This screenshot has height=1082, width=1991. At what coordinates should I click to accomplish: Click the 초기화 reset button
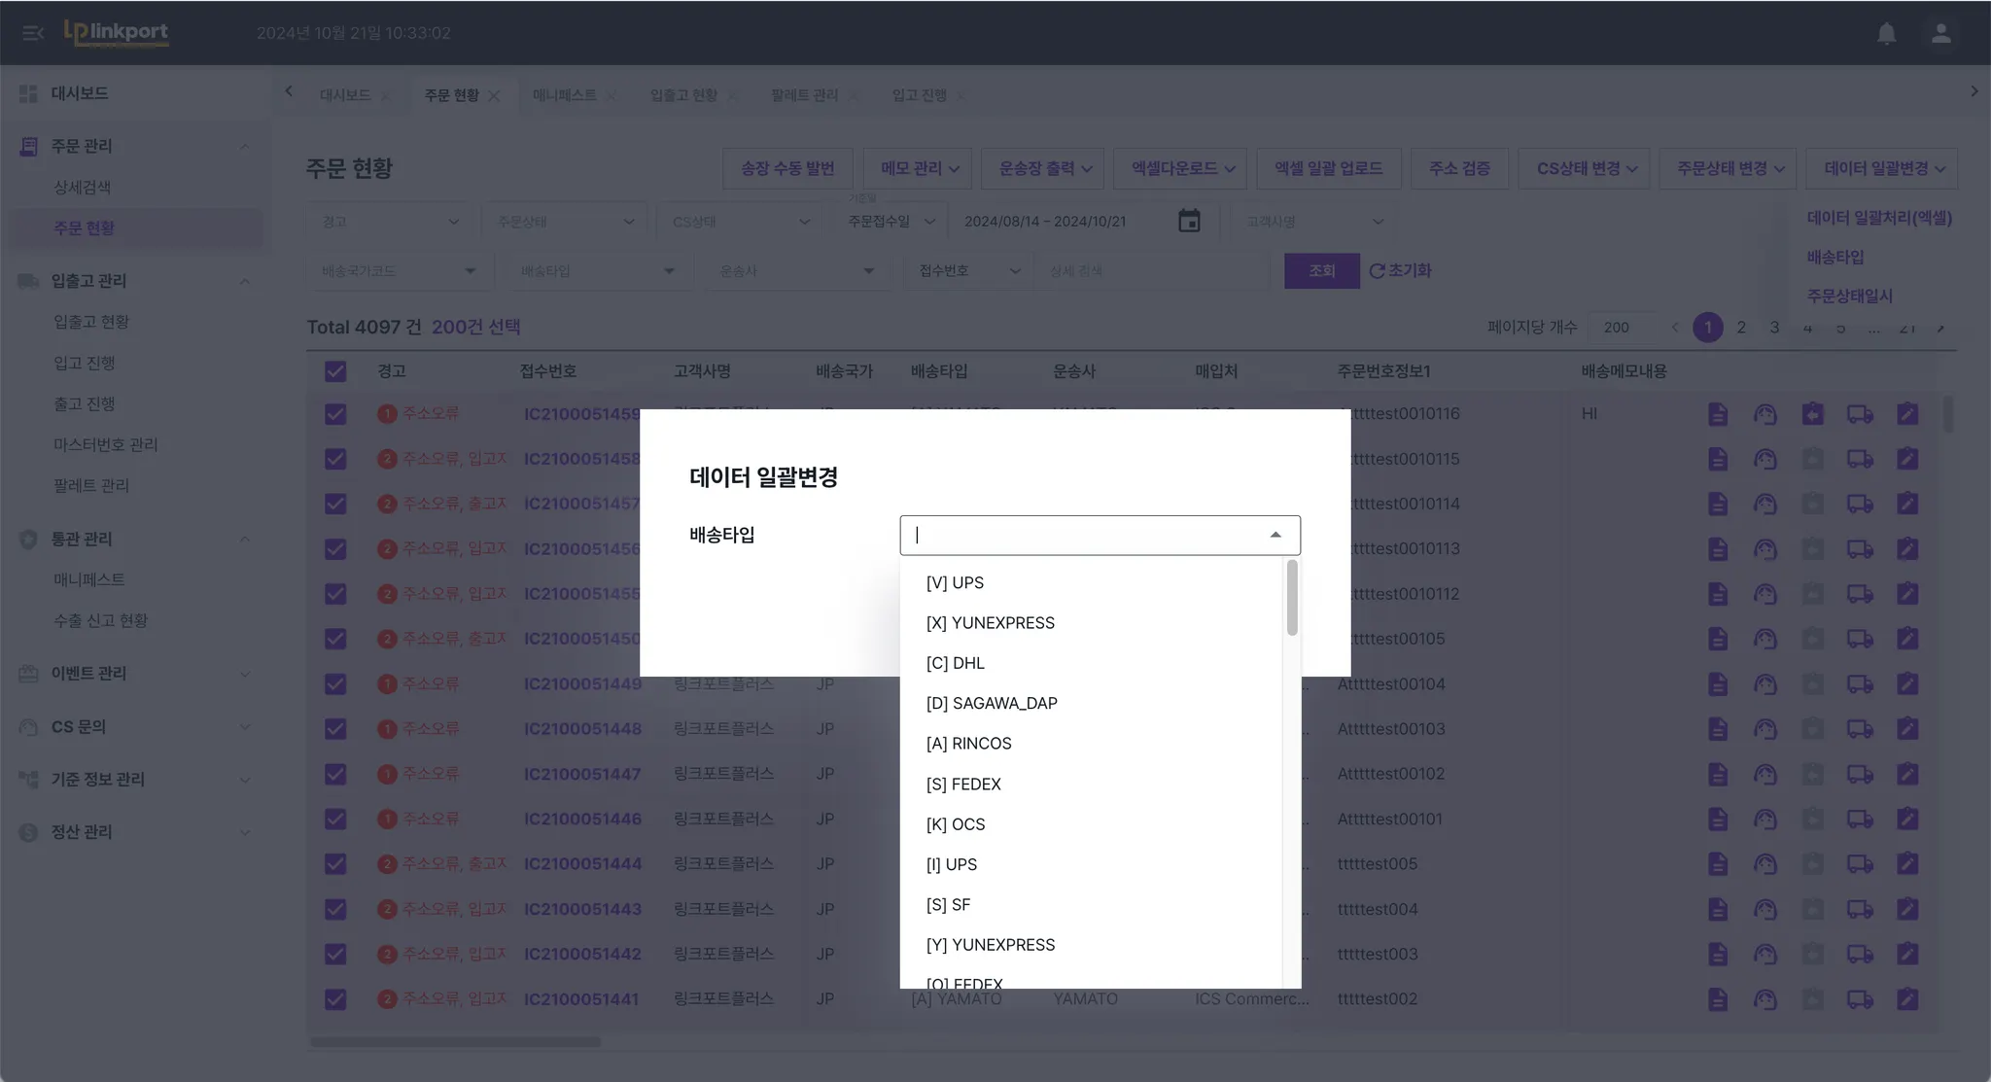pos(1400,271)
